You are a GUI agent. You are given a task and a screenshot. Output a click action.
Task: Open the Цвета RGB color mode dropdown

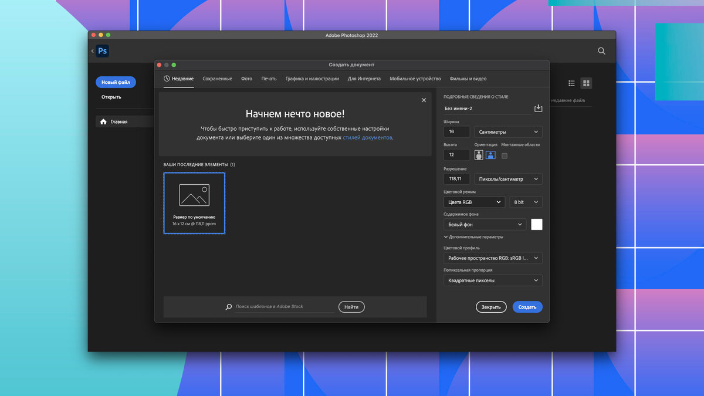(474, 202)
